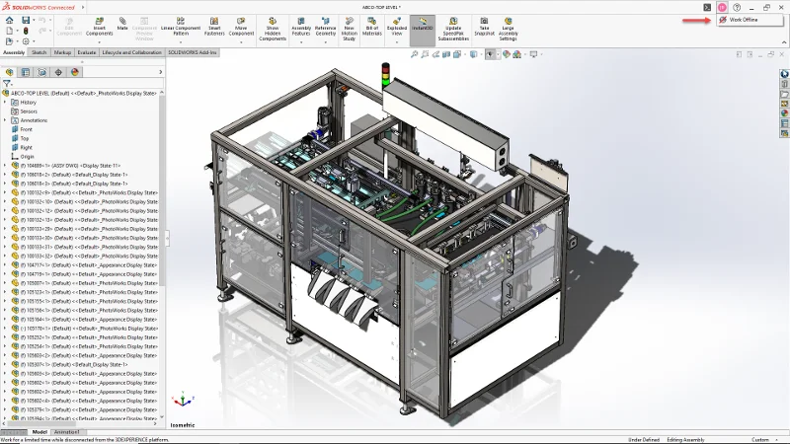The width and height of the screenshot is (790, 444).
Task: Start a New Motion Study
Action: pyautogui.click(x=349, y=30)
